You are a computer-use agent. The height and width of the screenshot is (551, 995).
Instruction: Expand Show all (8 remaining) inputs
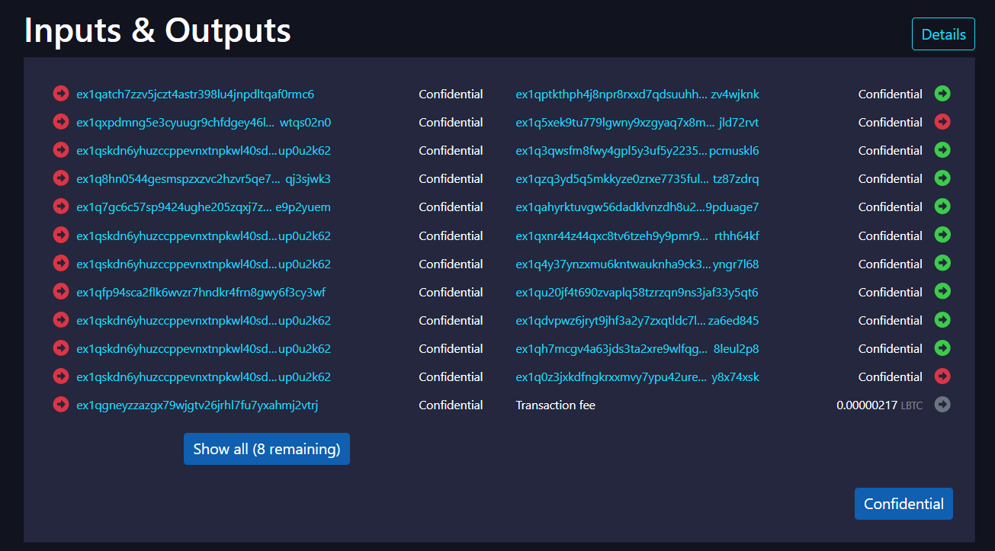tap(266, 448)
